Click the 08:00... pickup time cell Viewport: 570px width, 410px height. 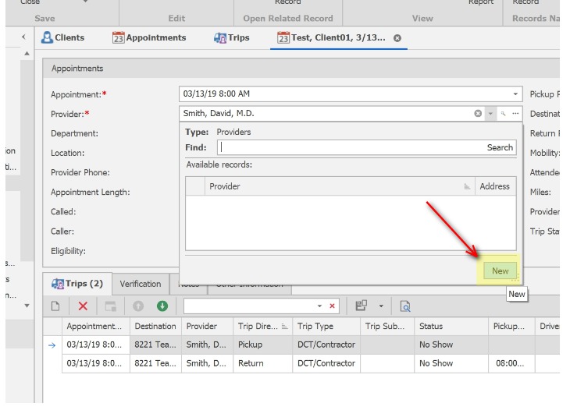click(x=511, y=363)
